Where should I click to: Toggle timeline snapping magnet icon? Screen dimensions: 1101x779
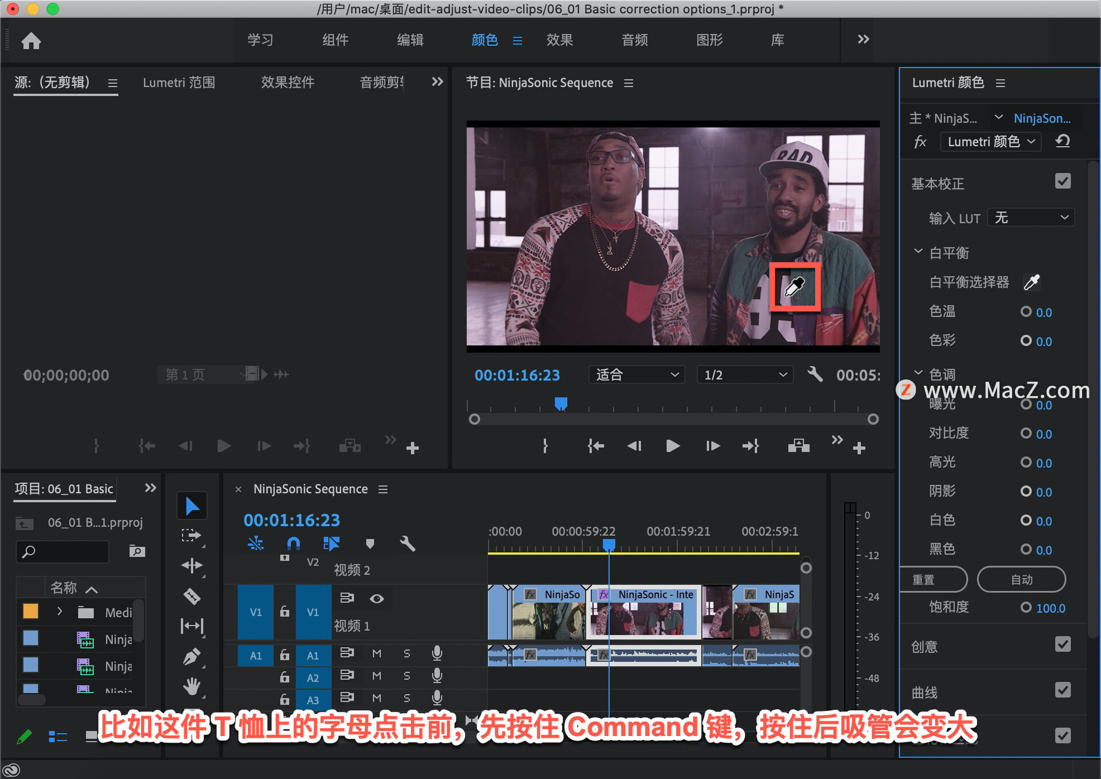coord(293,543)
